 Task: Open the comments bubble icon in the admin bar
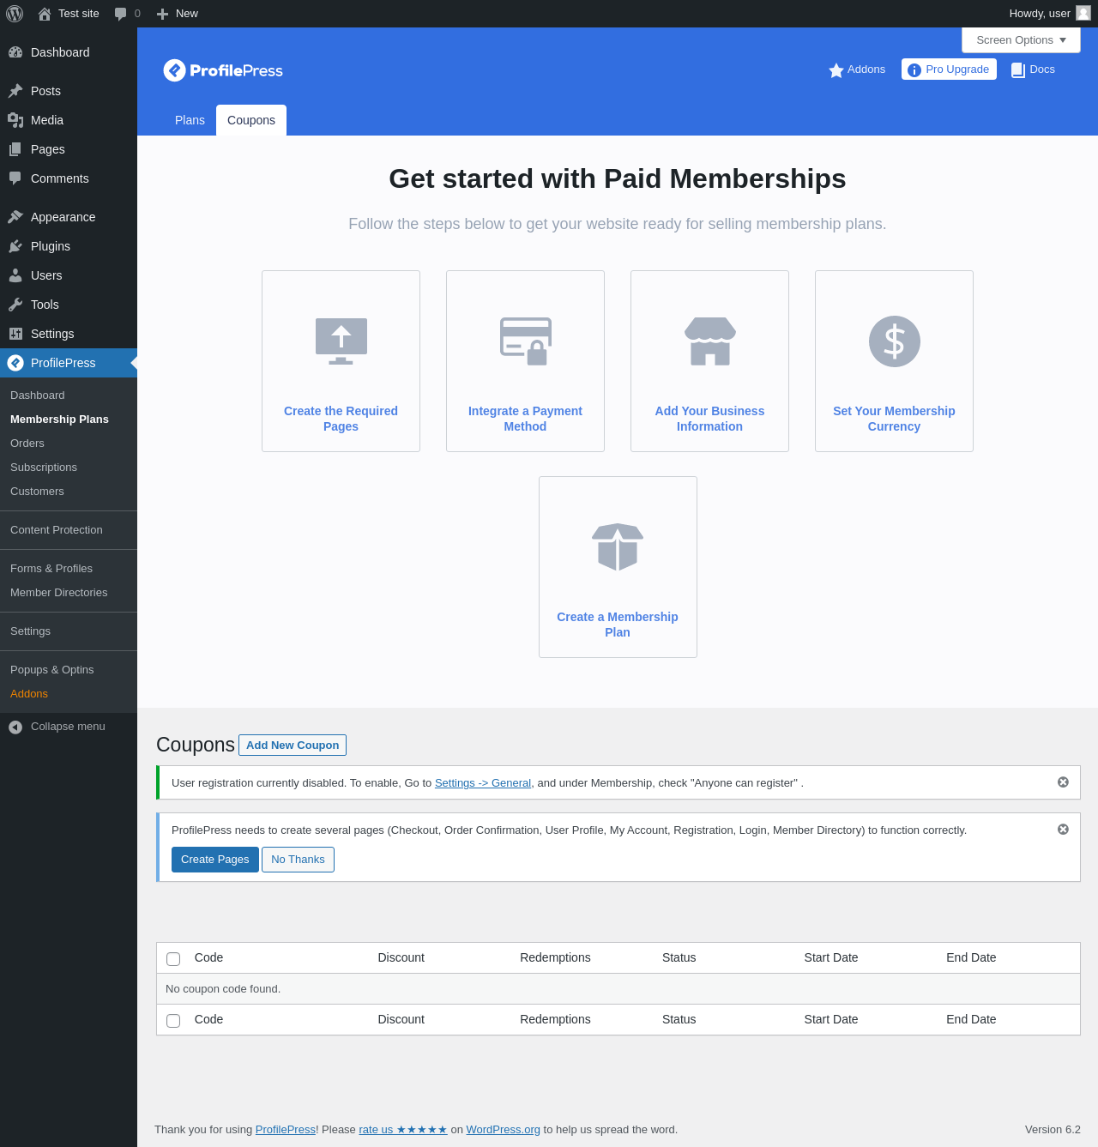click(121, 14)
